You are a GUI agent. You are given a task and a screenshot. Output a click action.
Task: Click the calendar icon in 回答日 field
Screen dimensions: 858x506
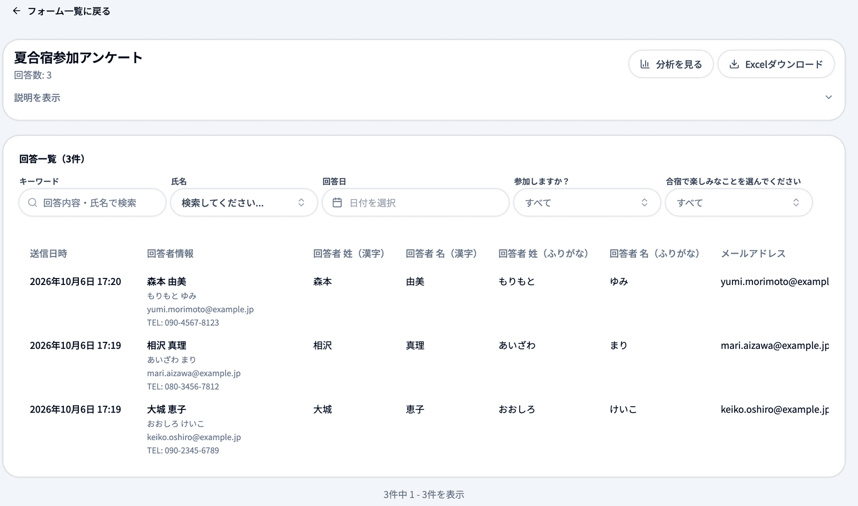click(337, 202)
